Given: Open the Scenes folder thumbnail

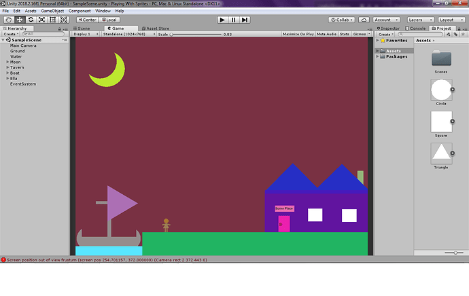Looking at the screenshot, I should pyautogui.click(x=441, y=58).
